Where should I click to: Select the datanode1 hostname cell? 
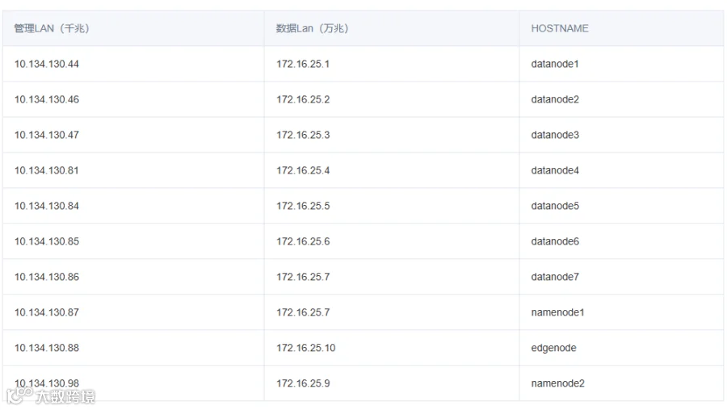621,64
